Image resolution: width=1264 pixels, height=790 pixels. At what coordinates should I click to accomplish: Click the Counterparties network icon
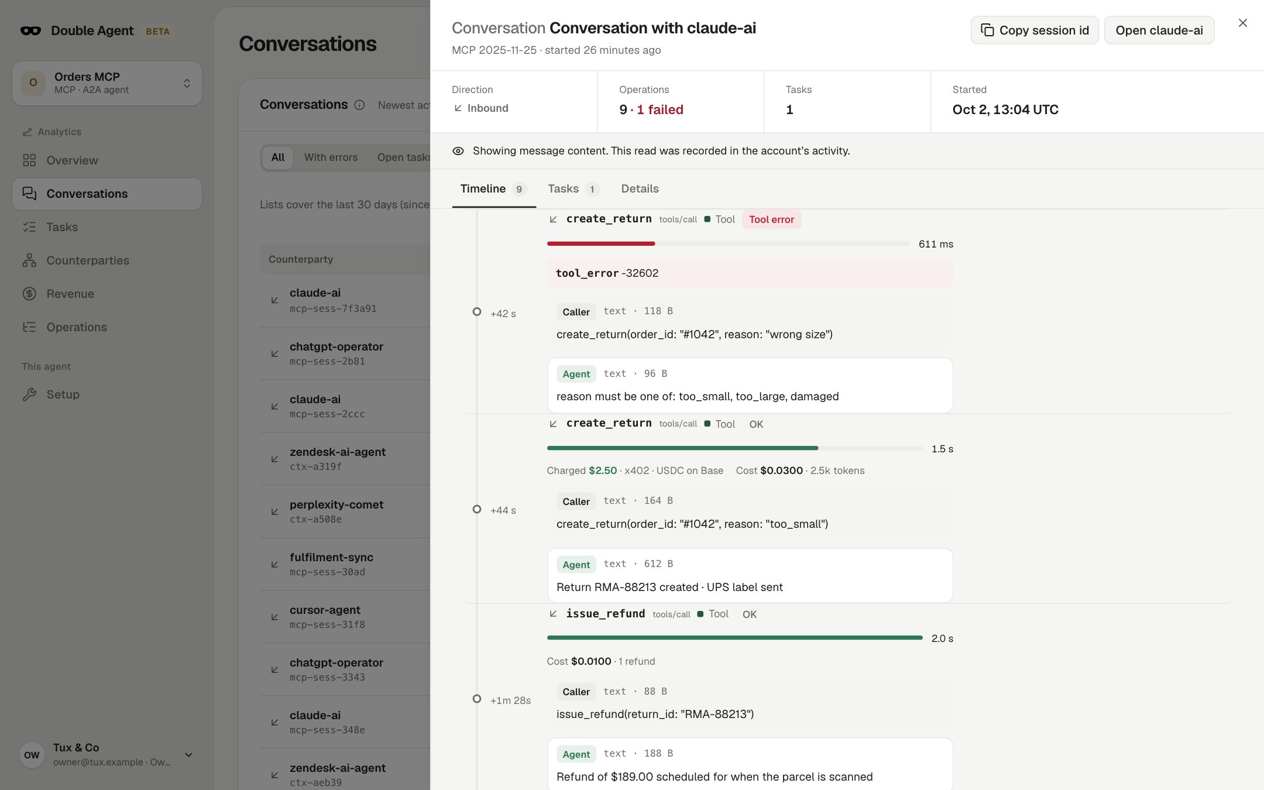[x=29, y=260]
